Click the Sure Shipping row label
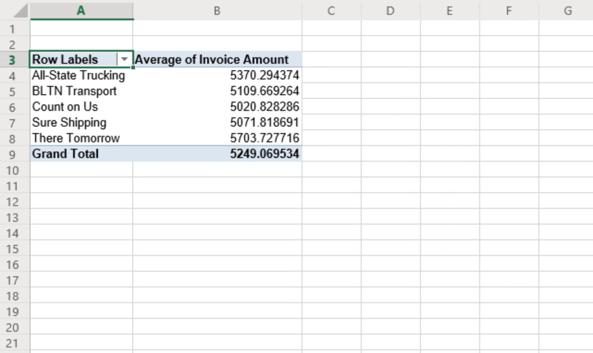The height and width of the screenshot is (353, 593). click(x=69, y=122)
